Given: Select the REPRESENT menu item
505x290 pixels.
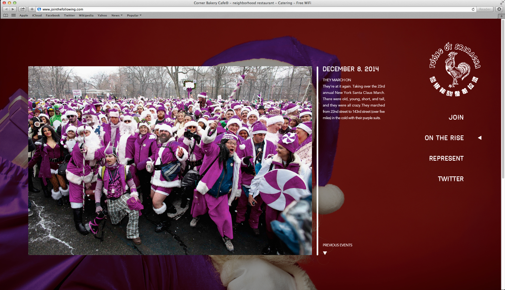Looking at the screenshot, I should point(446,159).
